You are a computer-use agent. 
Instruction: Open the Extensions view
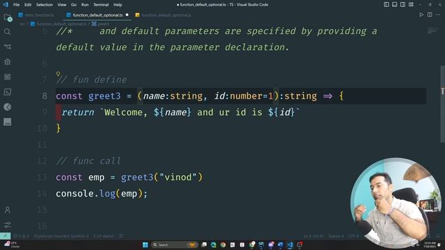8,77
